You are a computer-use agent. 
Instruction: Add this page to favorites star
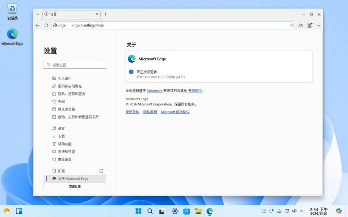[292, 25]
